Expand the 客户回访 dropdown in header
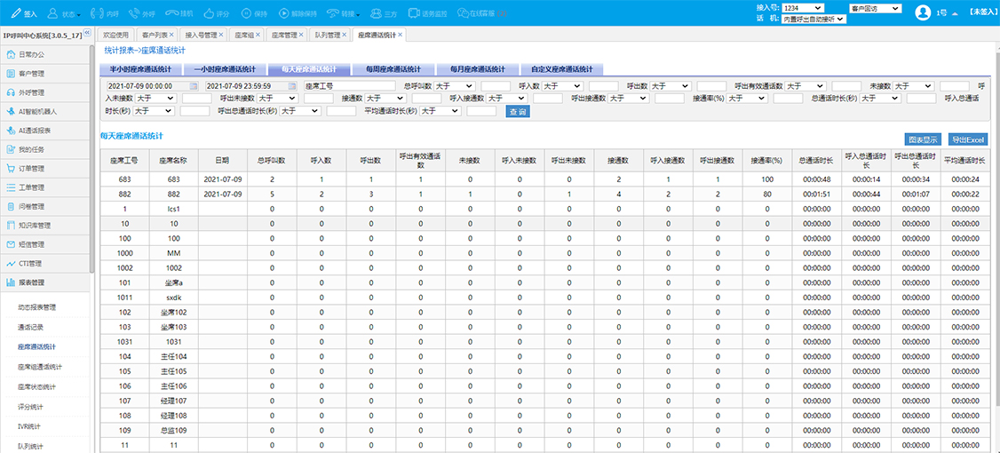1000x453 pixels. (876, 8)
